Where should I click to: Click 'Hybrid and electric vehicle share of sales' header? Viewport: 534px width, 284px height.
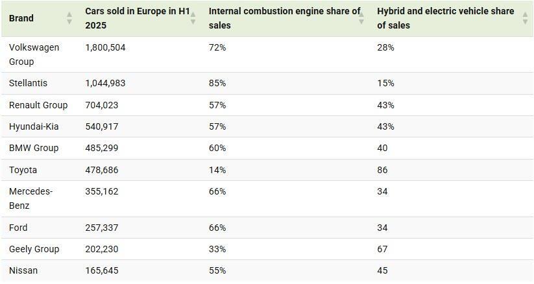point(445,18)
